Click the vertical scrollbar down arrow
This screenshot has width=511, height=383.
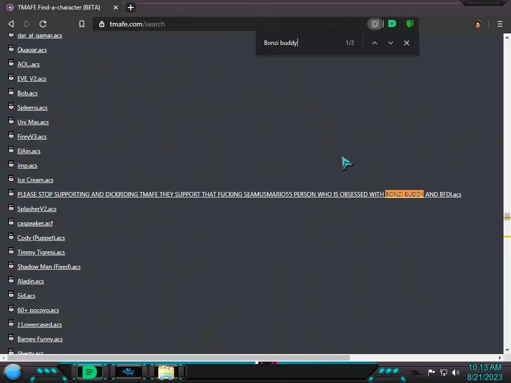click(507, 350)
